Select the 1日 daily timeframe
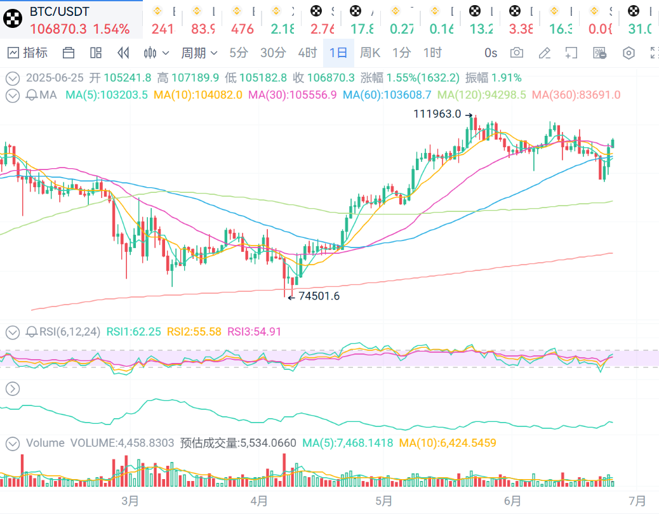Image resolution: width=659 pixels, height=514 pixels. click(338, 53)
